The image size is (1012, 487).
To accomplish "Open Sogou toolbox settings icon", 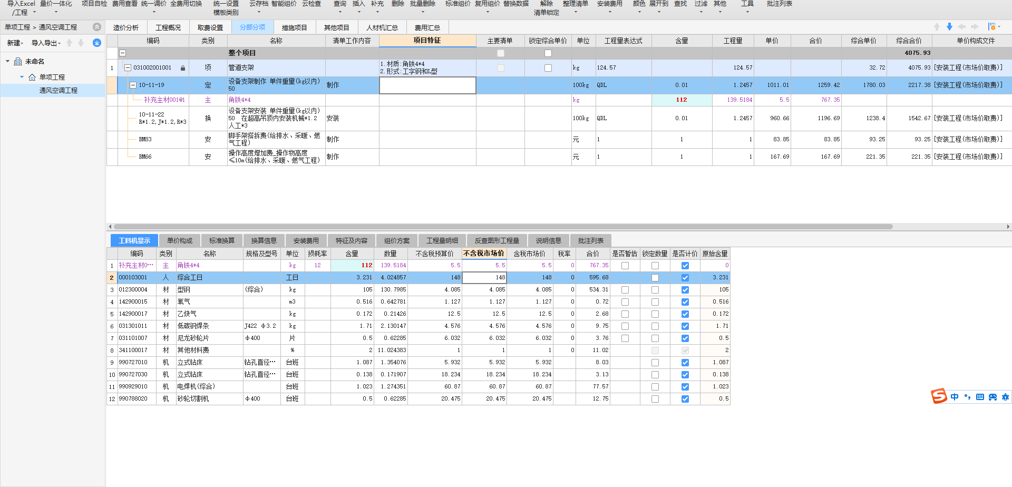I will point(1005,397).
